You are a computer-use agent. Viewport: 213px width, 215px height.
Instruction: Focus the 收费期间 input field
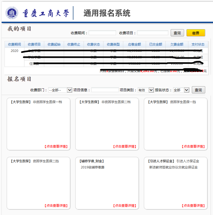[102, 33]
